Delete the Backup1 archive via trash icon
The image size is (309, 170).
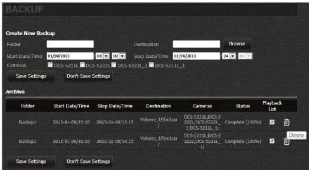coord(286,122)
